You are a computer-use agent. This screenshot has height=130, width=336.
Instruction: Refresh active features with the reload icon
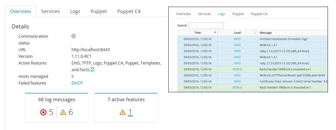point(92,70)
